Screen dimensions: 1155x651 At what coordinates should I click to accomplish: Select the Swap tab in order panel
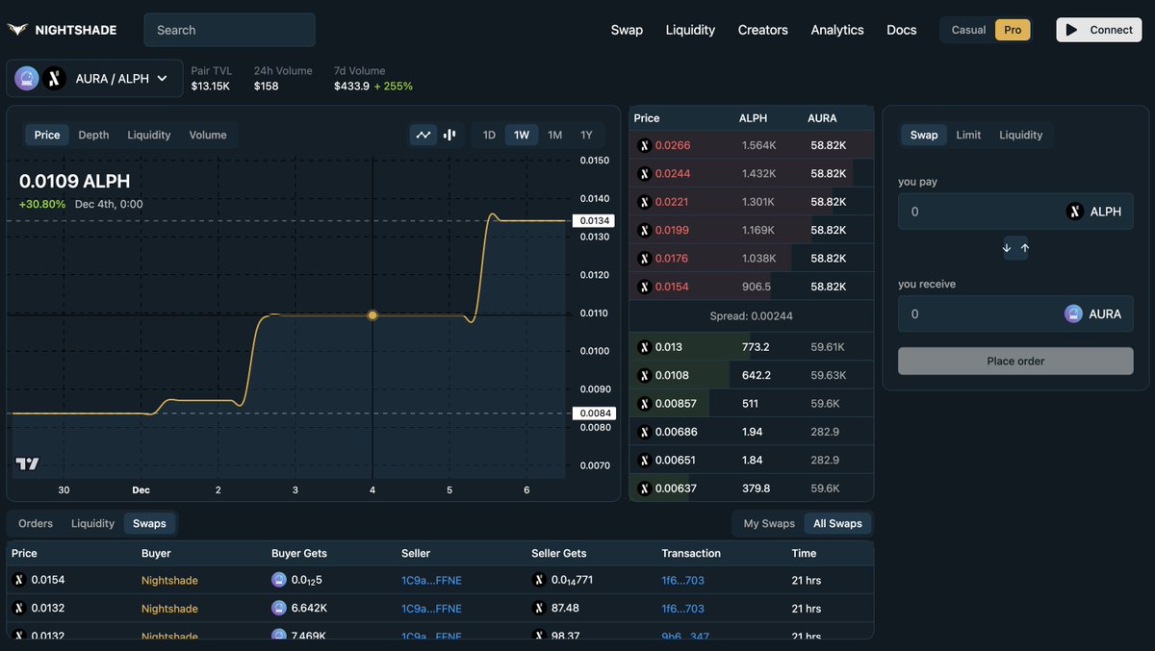coord(924,135)
